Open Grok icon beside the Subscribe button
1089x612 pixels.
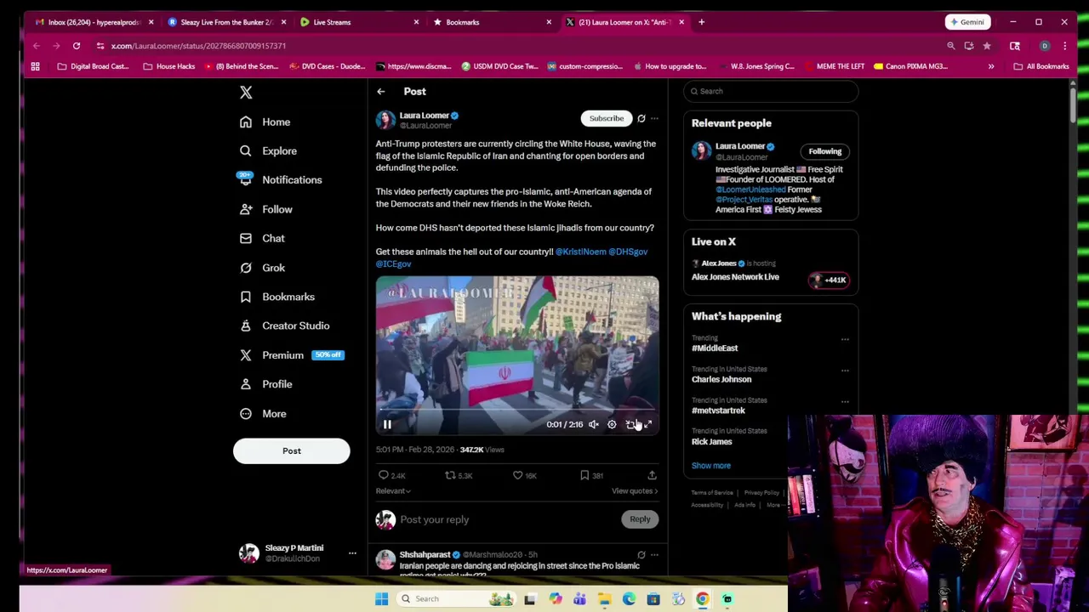point(641,118)
